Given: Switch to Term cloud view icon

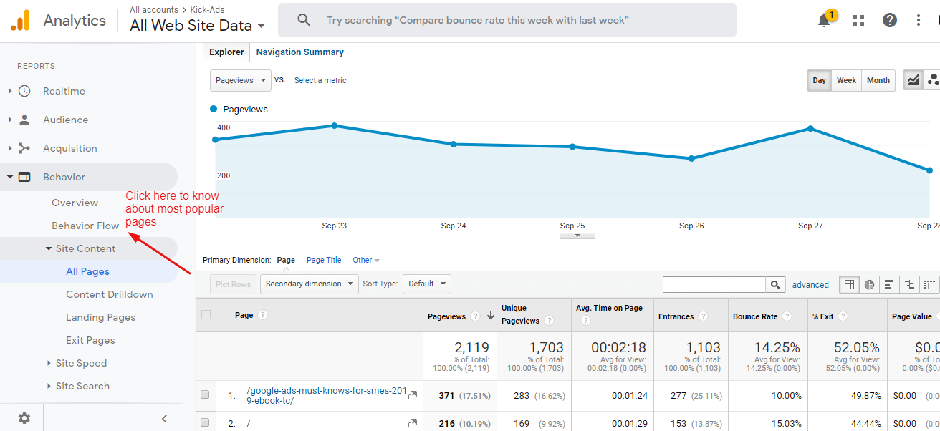Looking at the screenshot, I should (x=929, y=284).
